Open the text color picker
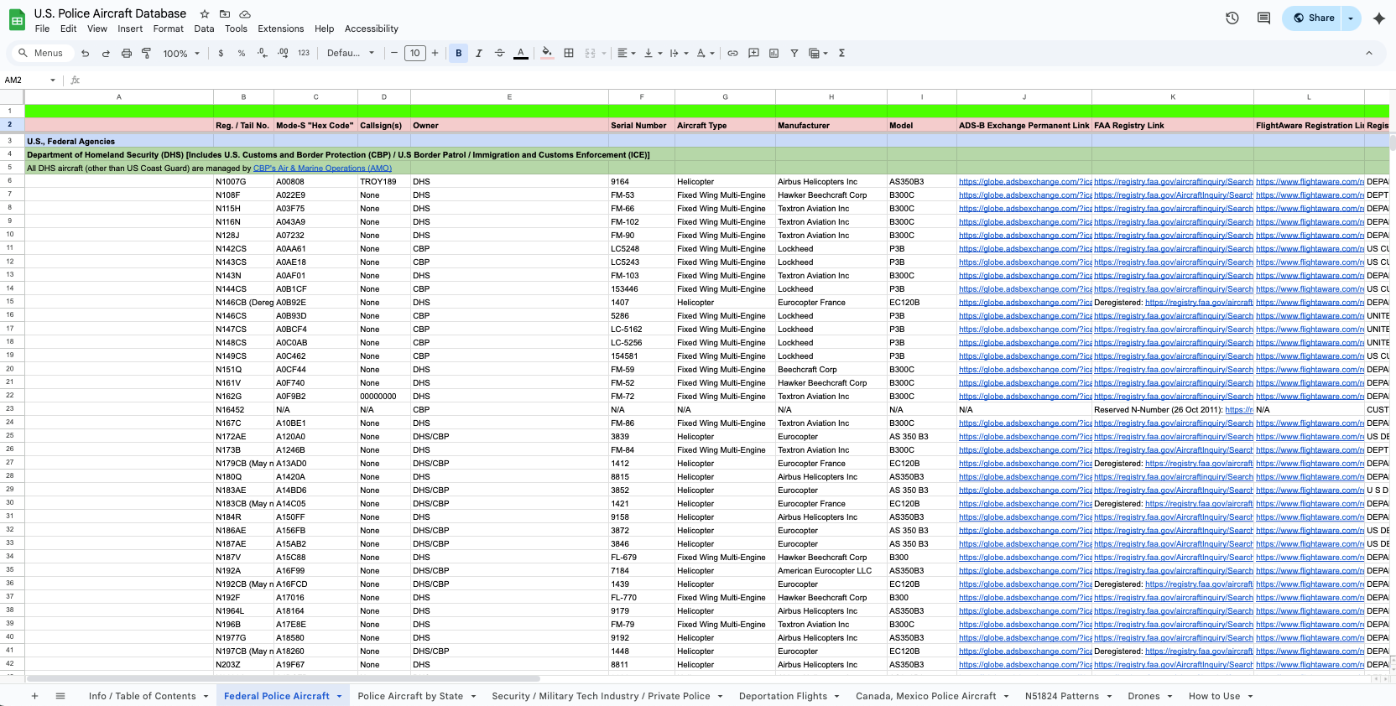Viewport: 1396px width, 706px height. click(521, 53)
